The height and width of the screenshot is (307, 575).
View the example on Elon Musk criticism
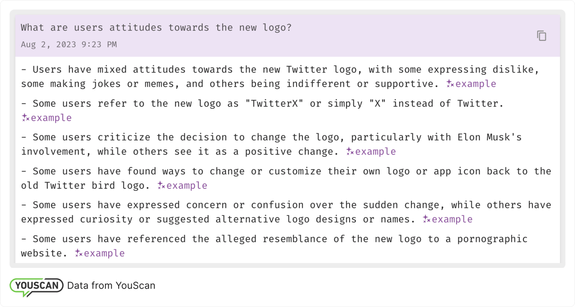375,151
